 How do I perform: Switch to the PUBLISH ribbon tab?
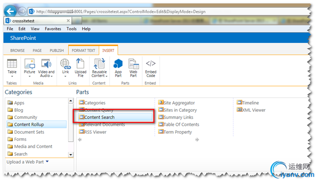pyautogui.click(x=57, y=51)
